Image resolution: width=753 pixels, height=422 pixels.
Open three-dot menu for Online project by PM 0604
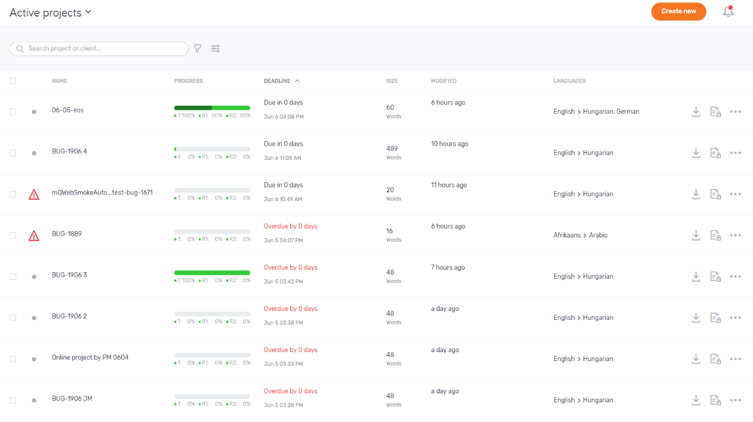(x=735, y=359)
